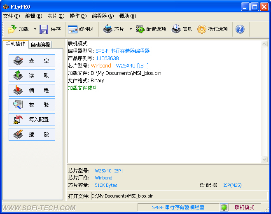Switch to the 自动编程 tab

pos(40,44)
